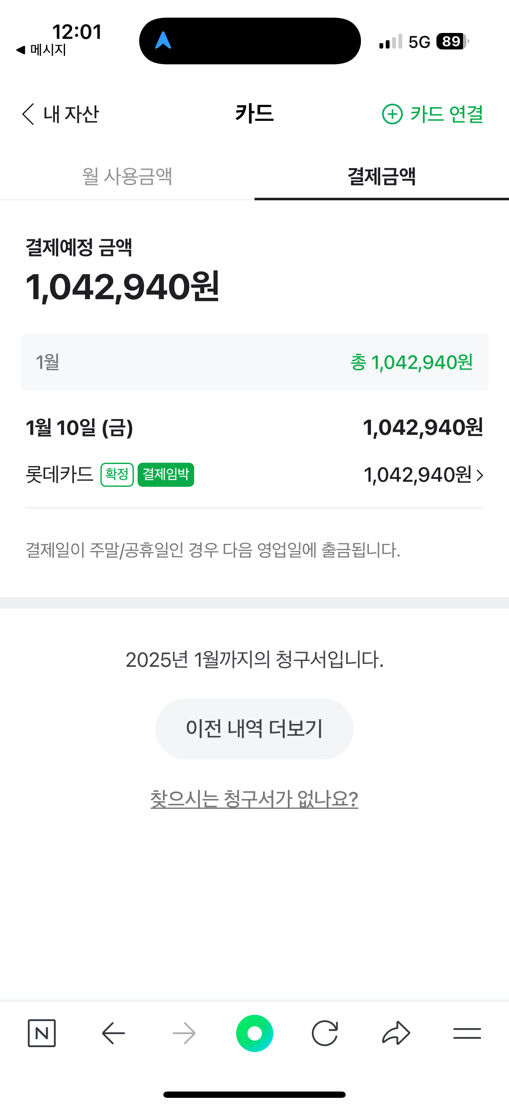Open the two-line menu icon
Screen dimensions: 509x1108
467,1033
